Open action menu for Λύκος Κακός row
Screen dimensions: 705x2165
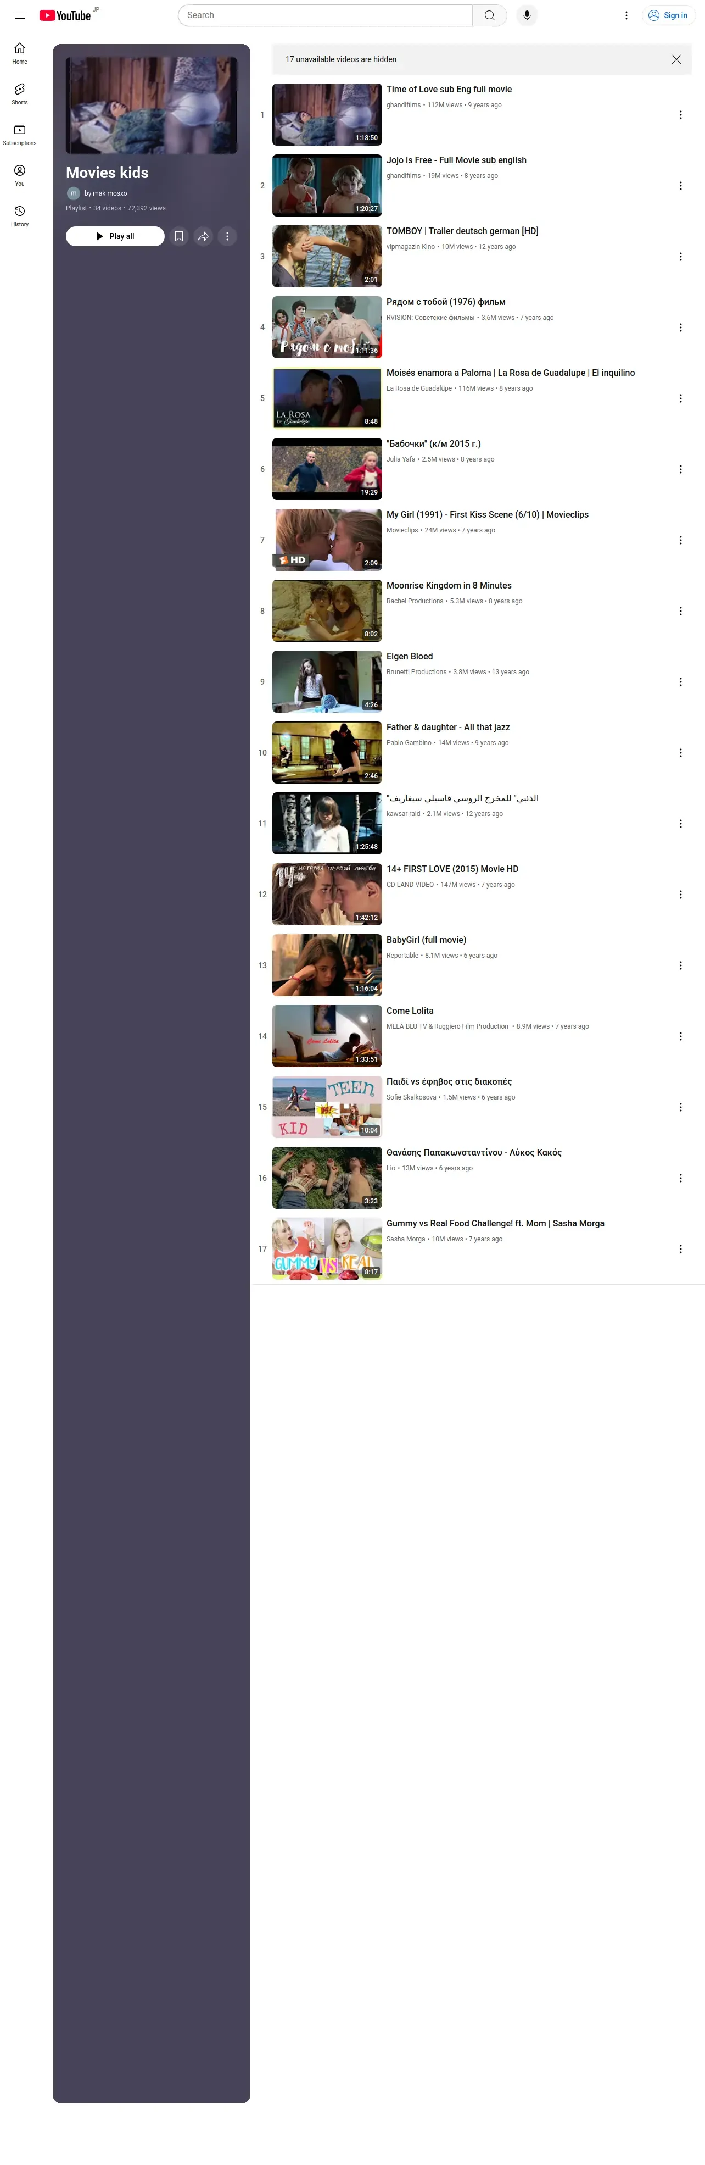click(x=681, y=1178)
